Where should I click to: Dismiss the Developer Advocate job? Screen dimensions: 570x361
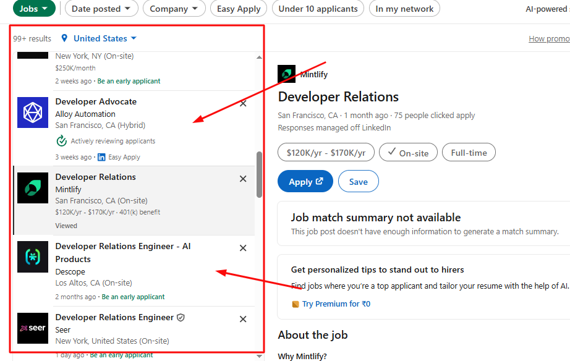(243, 104)
